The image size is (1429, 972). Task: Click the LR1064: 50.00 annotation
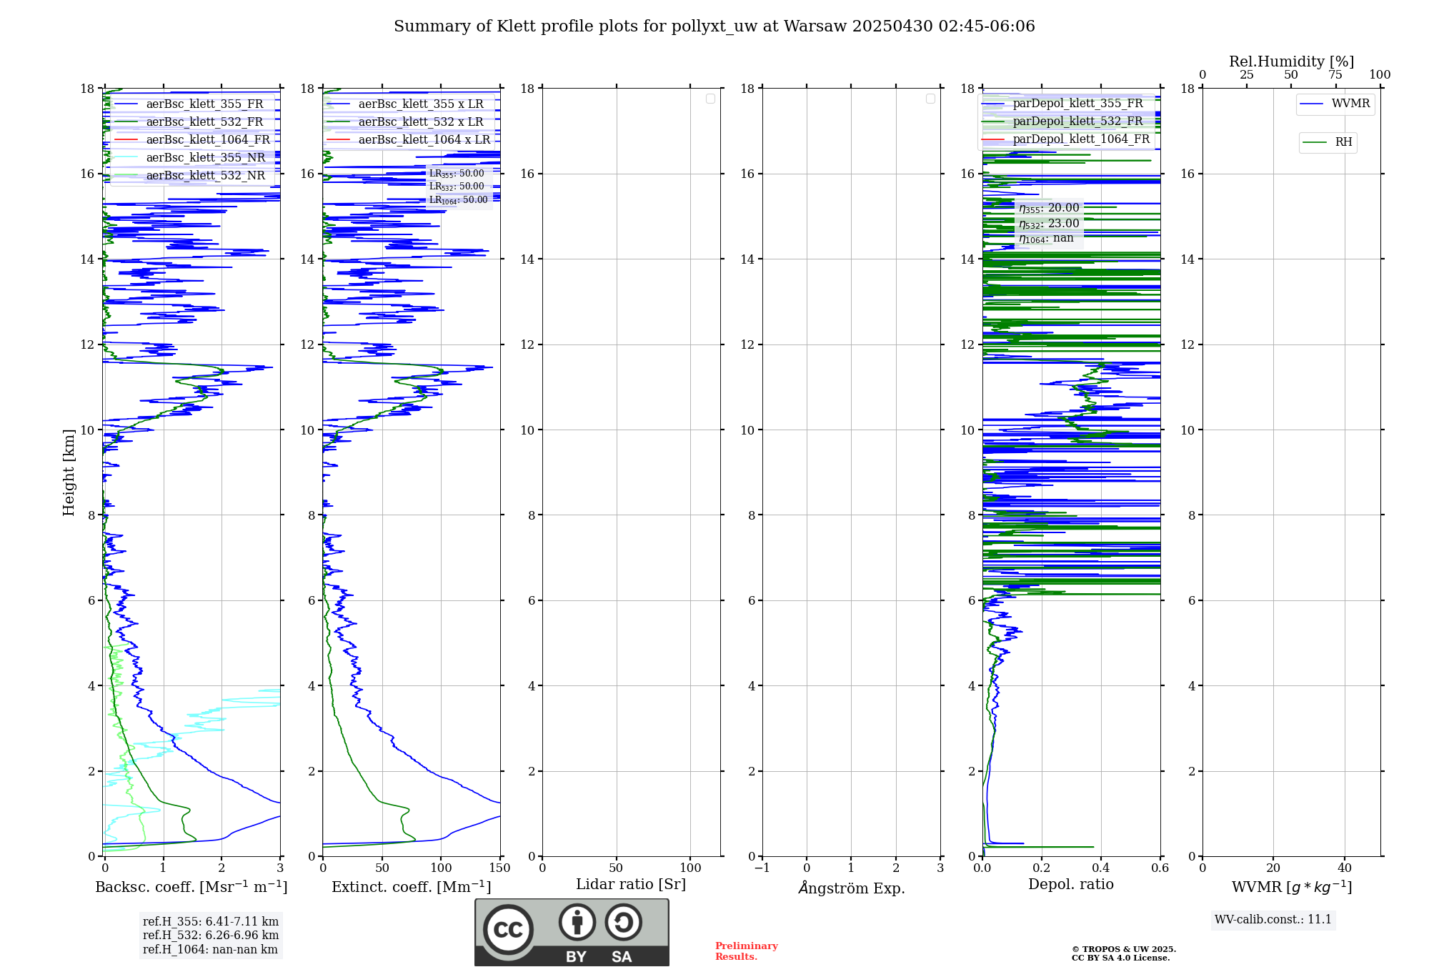tap(459, 200)
